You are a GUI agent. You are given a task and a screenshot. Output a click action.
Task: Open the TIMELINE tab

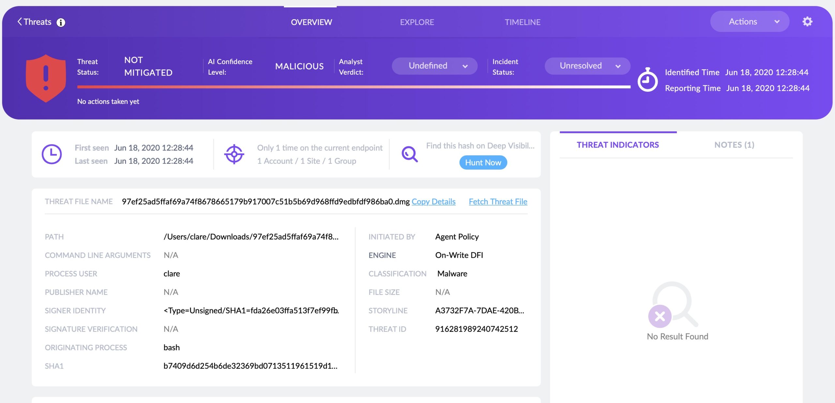(522, 22)
